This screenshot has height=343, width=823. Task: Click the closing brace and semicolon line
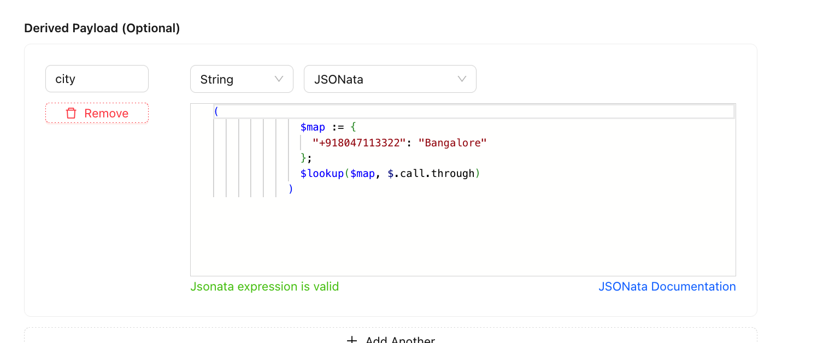coord(305,158)
